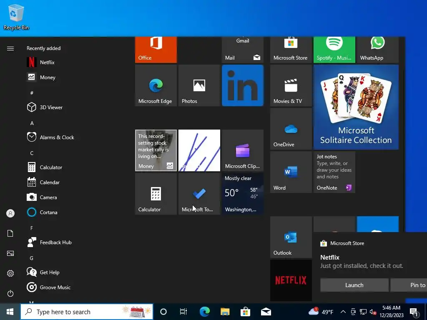427x320 pixels.
Task: Open Cortana circle on the taskbar
Action: [x=163, y=312]
